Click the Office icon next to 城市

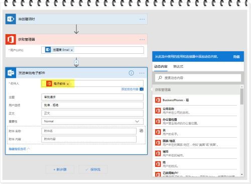[x=158, y=153]
